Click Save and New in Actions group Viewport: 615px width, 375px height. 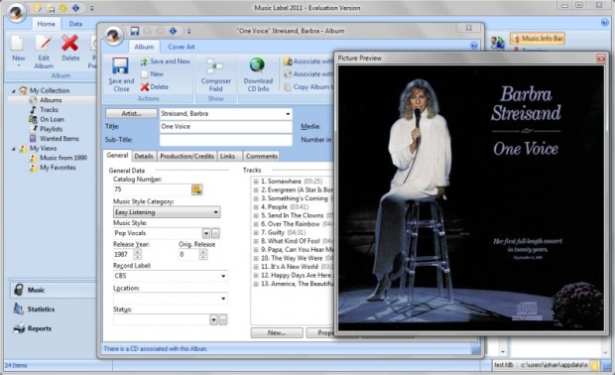point(165,62)
